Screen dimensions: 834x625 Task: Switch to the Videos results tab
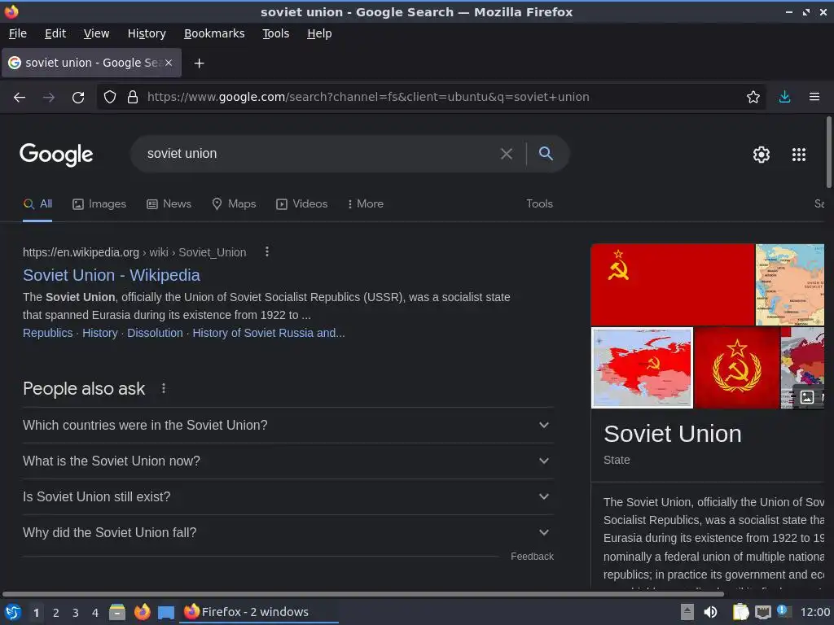[x=301, y=204]
